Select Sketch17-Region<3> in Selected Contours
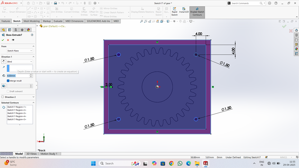 pyautogui.click(x=17, y=113)
